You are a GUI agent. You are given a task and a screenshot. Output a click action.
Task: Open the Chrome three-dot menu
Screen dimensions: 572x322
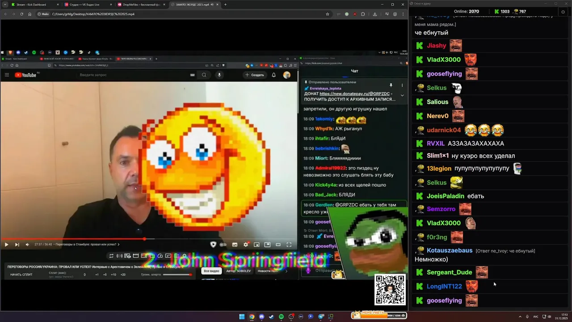tap(403, 14)
